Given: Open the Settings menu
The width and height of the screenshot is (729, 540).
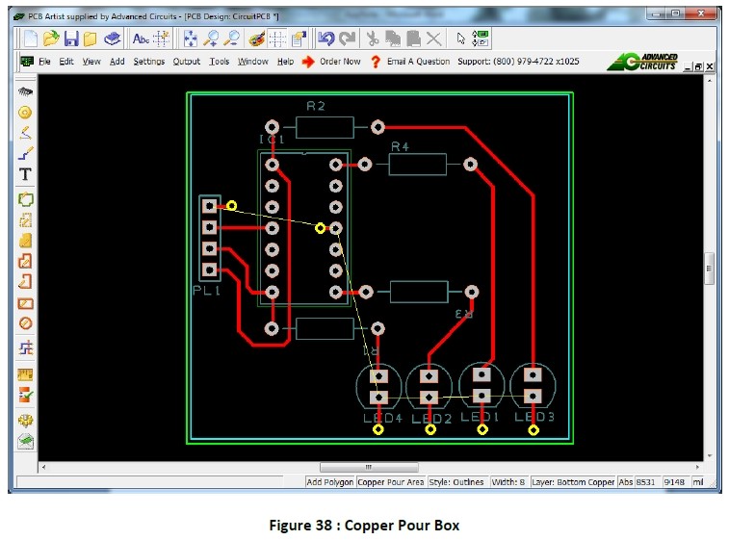Looking at the screenshot, I should click(x=148, y=62).
